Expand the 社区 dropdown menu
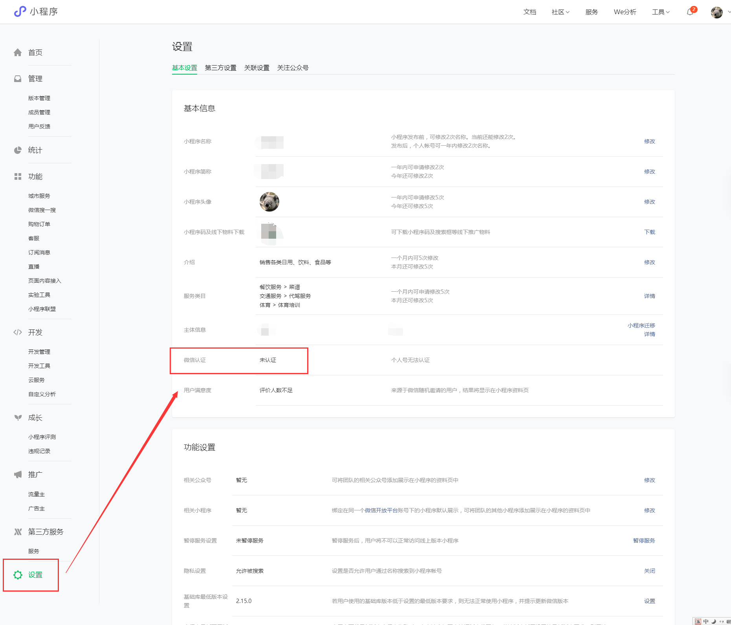The width and height of the screenshot is (731, 625). [x=561, y=12]
